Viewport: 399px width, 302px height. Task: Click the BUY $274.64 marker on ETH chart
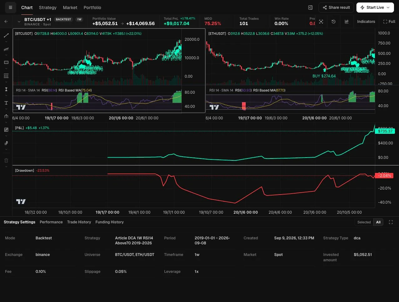click(324, 76)
